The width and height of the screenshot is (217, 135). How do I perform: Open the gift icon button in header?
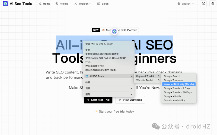point(213,4)
